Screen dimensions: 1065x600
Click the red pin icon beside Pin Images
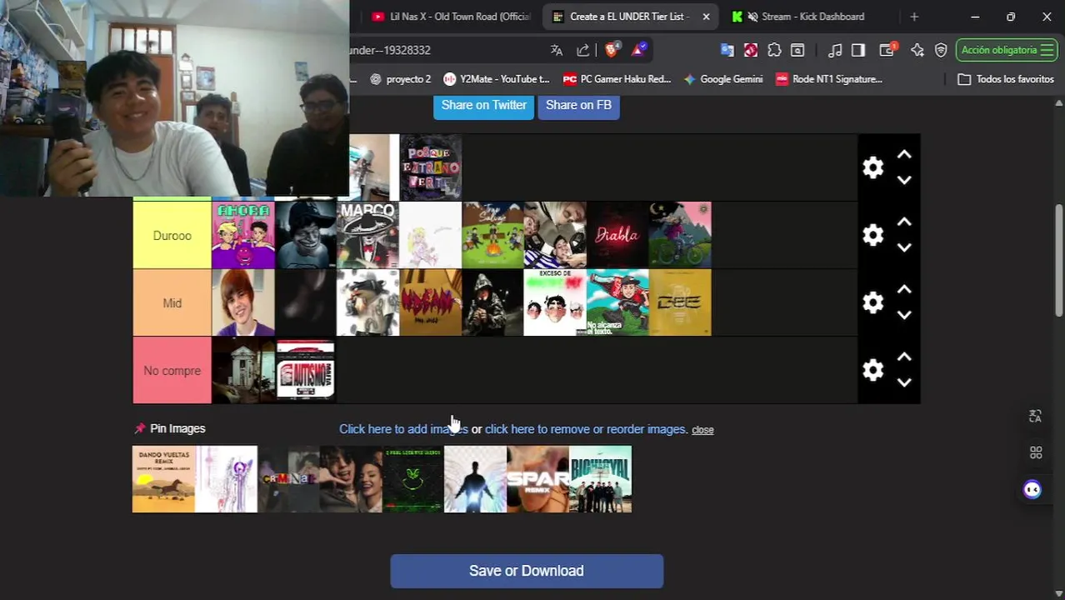pyautogui.click(x=140, y=428)
